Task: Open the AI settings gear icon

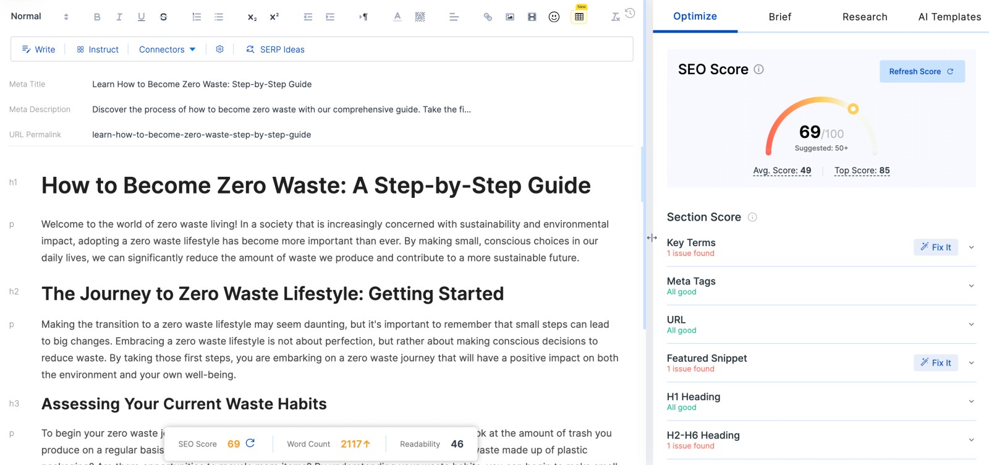Action: [219, 49]
